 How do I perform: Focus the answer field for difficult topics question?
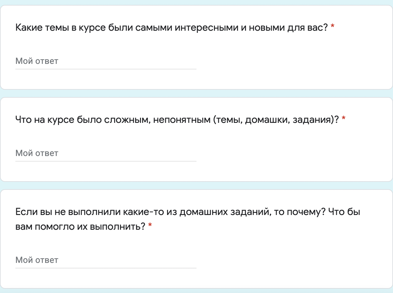tap(106, 153)
